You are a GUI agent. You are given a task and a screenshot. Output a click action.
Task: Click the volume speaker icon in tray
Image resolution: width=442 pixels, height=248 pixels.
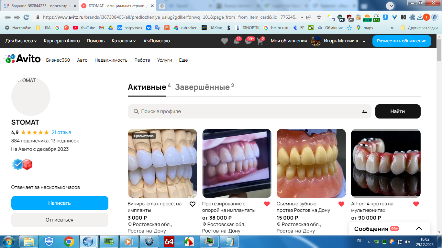coord(407,241)
